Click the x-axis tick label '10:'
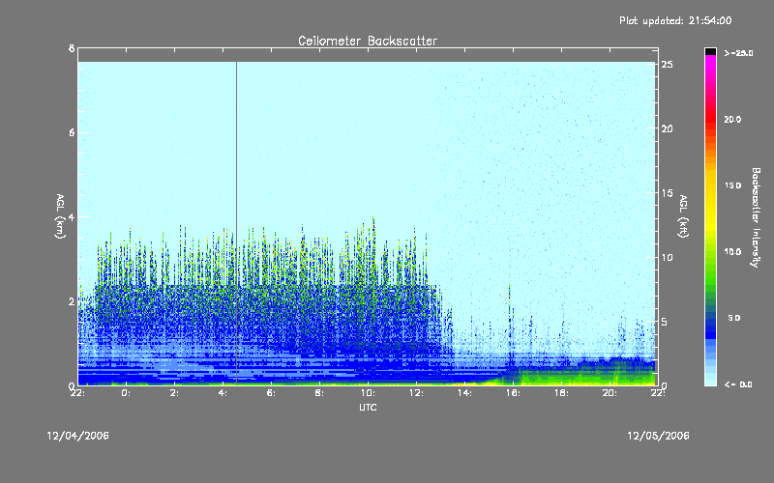This screenshot has height=483, width=774. 368,393
